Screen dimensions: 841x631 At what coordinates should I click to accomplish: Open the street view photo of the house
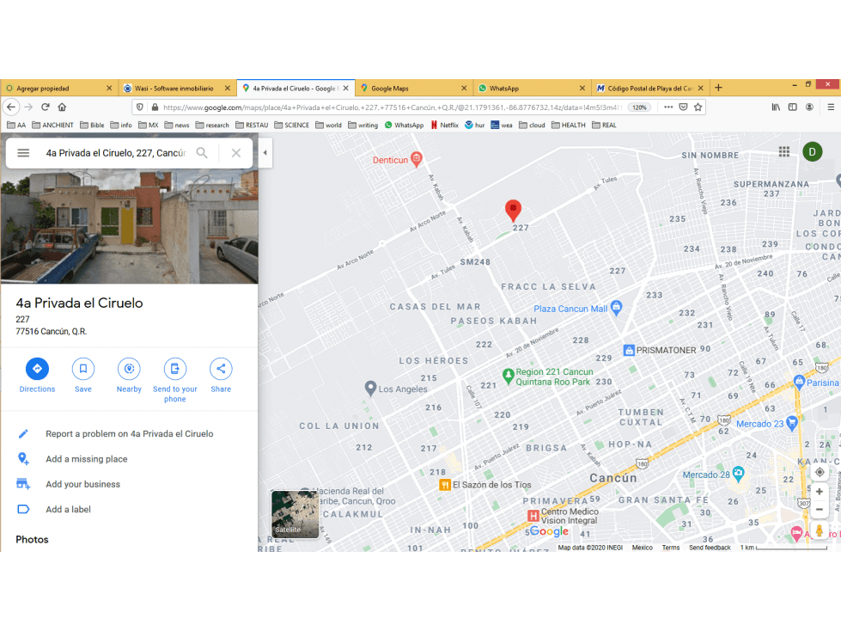(x=129, y=226)
